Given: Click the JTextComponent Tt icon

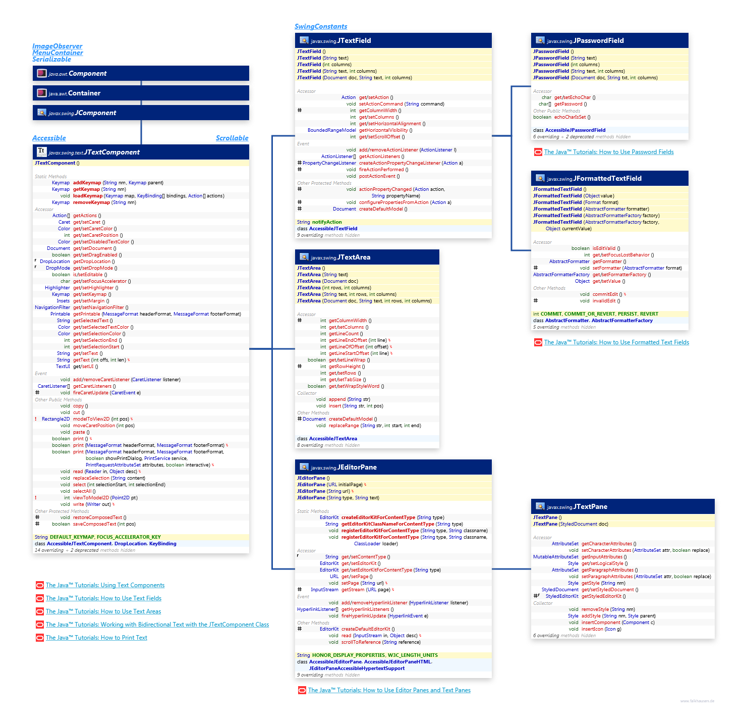Looking at the screenshot, I should tap(41, 151).
